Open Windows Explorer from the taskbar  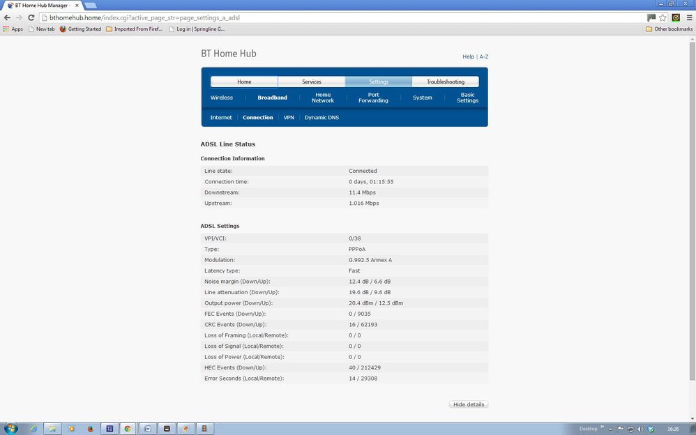tap(52, 429)
